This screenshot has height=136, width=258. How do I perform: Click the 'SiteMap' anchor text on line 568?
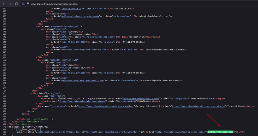(x=142, y=101)
